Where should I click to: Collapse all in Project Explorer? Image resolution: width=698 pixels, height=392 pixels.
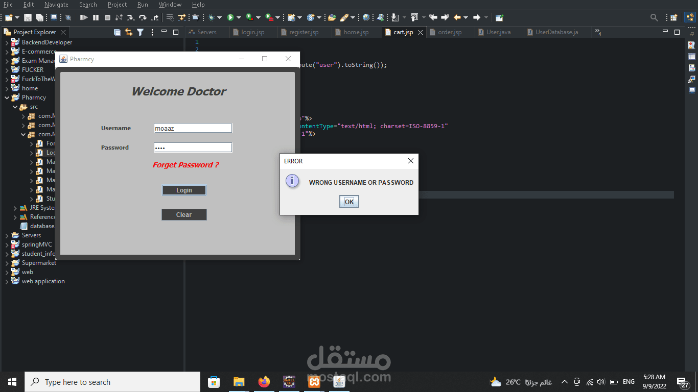coord(117,32)
